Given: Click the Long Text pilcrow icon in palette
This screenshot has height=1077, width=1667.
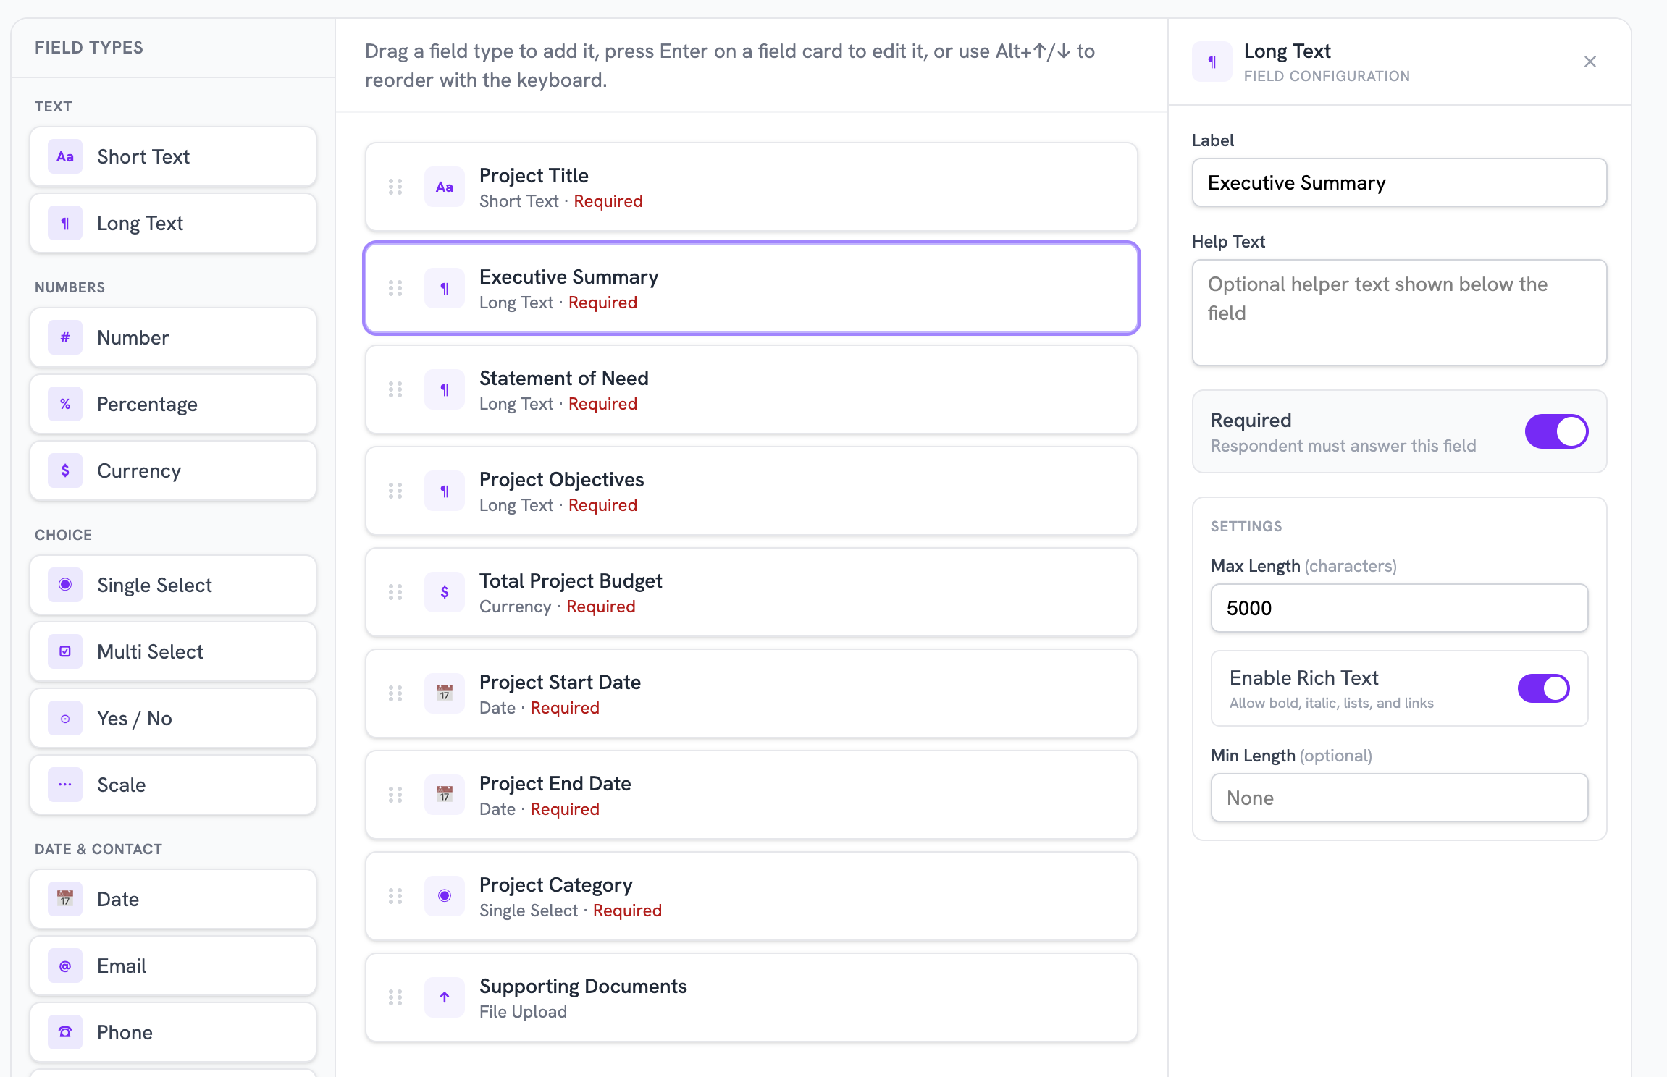Looking at the screenshot, I should pos(65,224).
